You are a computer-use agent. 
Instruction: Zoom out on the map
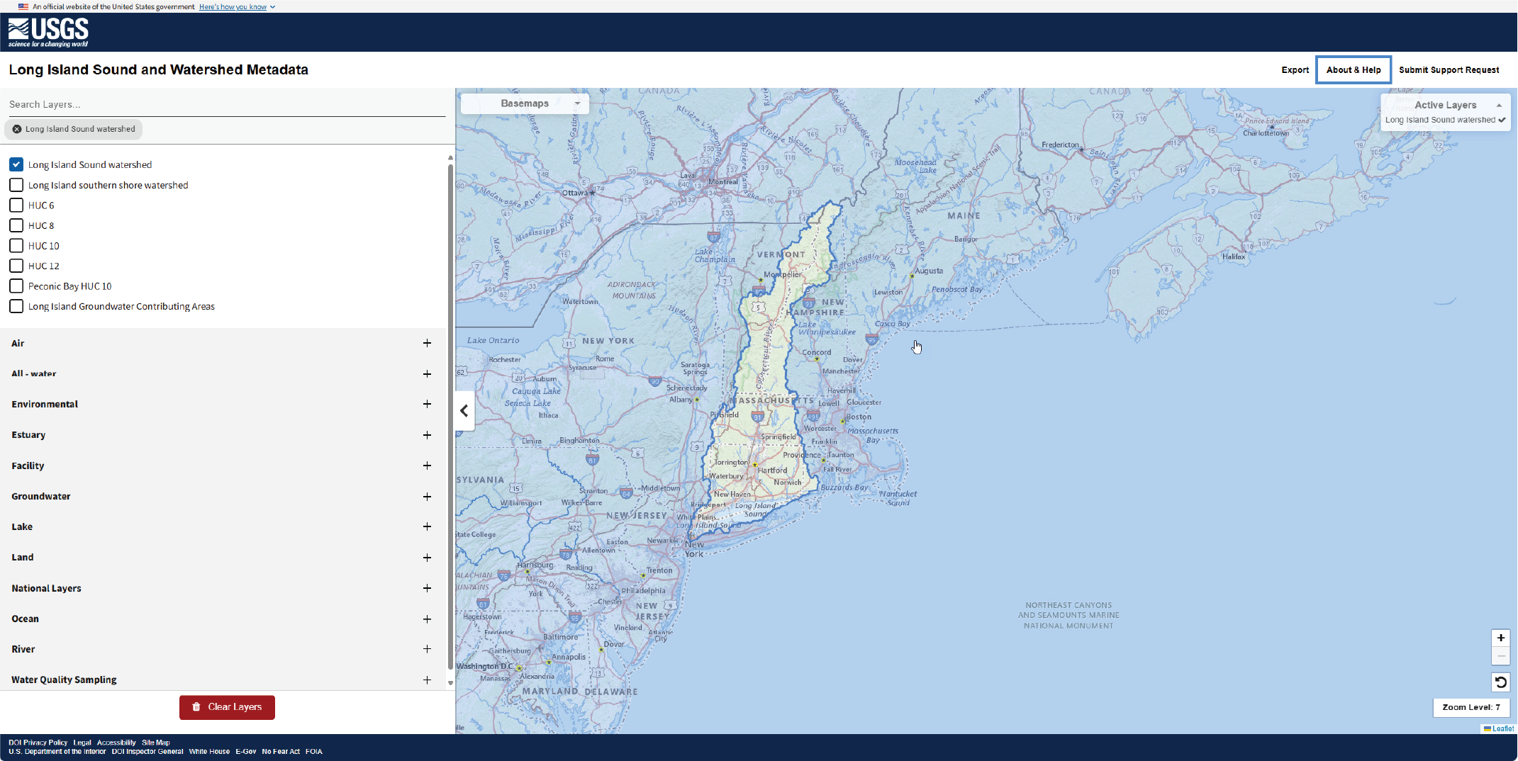point(1500,656)
